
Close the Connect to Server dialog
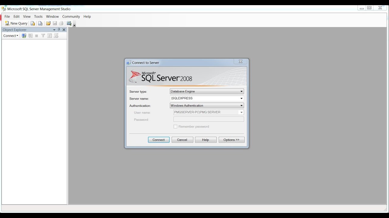pyautogui.click(x=240, y=61)
